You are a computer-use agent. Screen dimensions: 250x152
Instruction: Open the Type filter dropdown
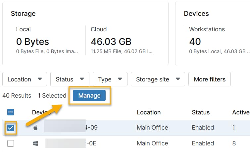tap(110, 79)
